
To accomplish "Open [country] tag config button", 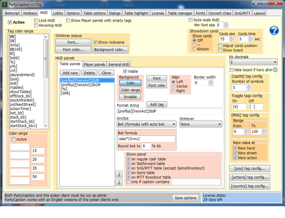I will pos(250,186).
